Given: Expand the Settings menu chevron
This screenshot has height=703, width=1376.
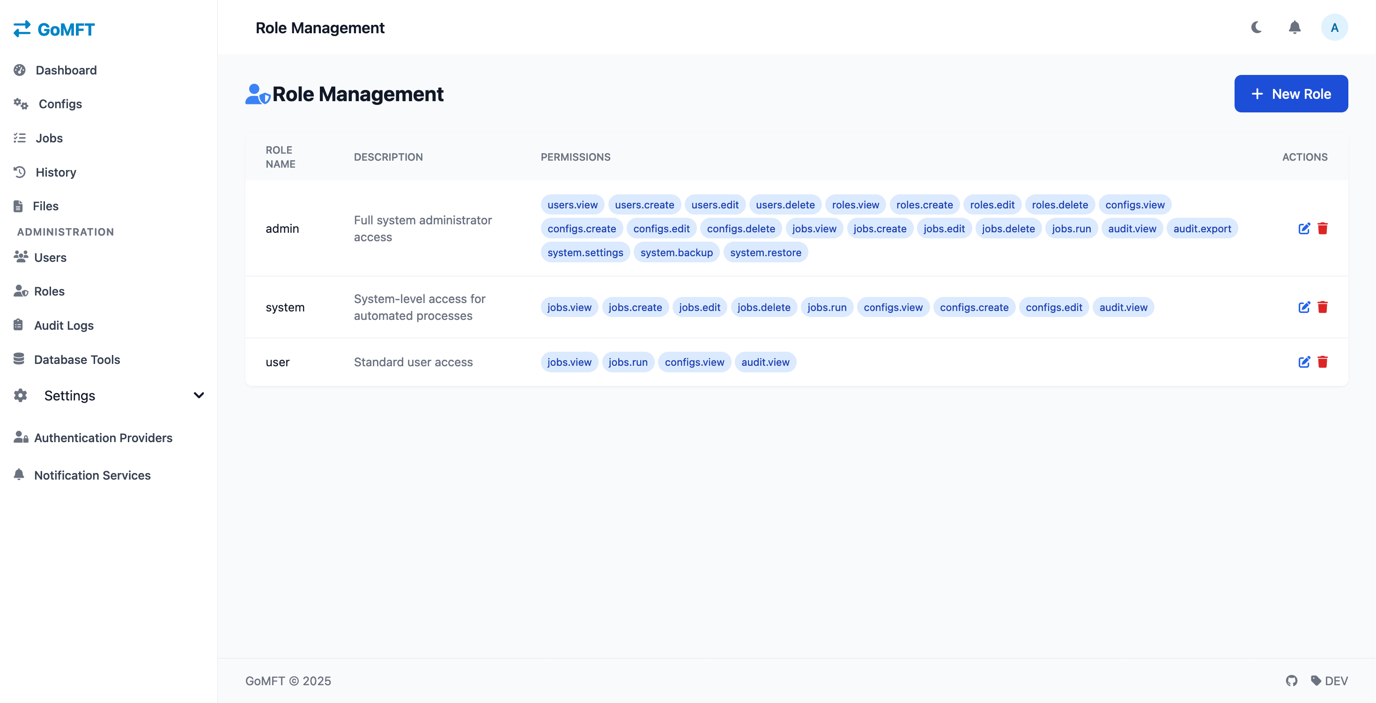Looking at the screenshot, I should coord(199,395).
